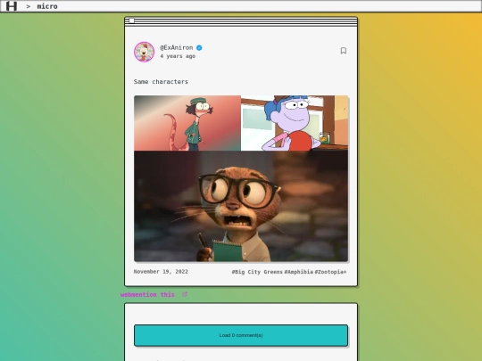Select the 'Same characters' post text
482x361 pixels.
point(161,82)
